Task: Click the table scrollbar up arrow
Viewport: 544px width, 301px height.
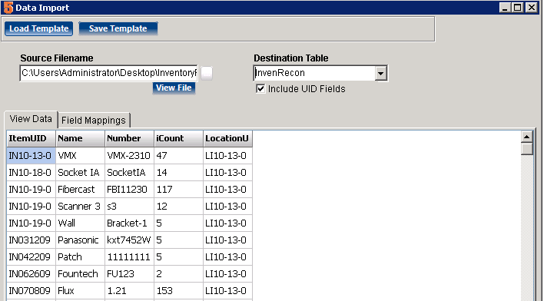Action: coord(526,137)
